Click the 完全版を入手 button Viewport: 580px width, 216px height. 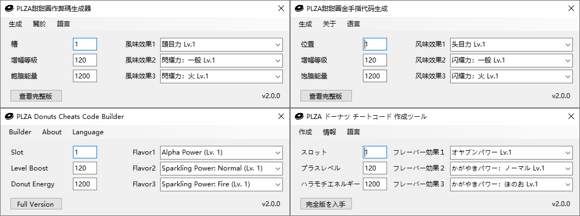(326, 204)
